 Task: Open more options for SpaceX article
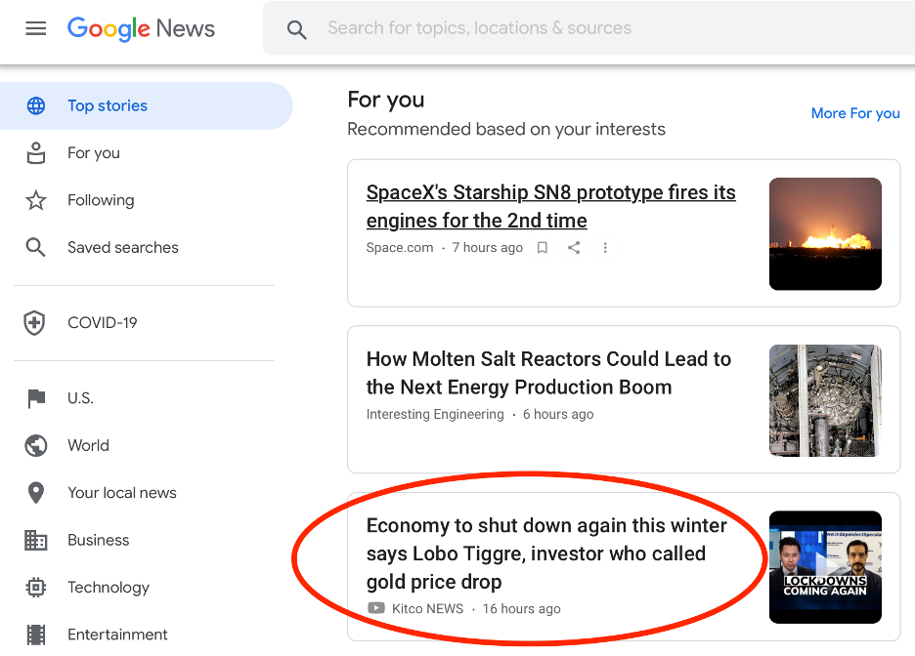coord(605,248)
